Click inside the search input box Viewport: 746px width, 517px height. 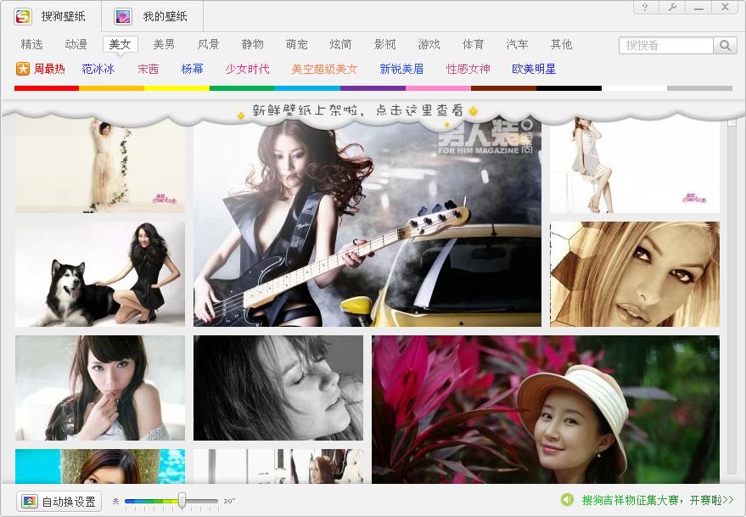(666, 44)
